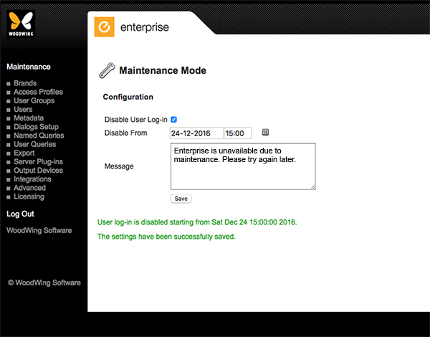Open Dialogs Setup page
This screenshot has width=430, height=337.
tap(36, 127)
